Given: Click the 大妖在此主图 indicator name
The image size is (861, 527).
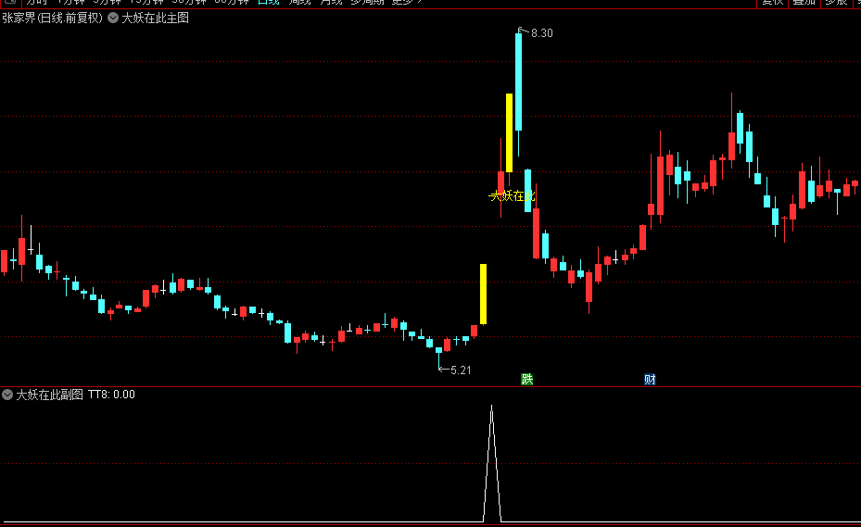Looking at the screenshot, I should tap(155, 19).
